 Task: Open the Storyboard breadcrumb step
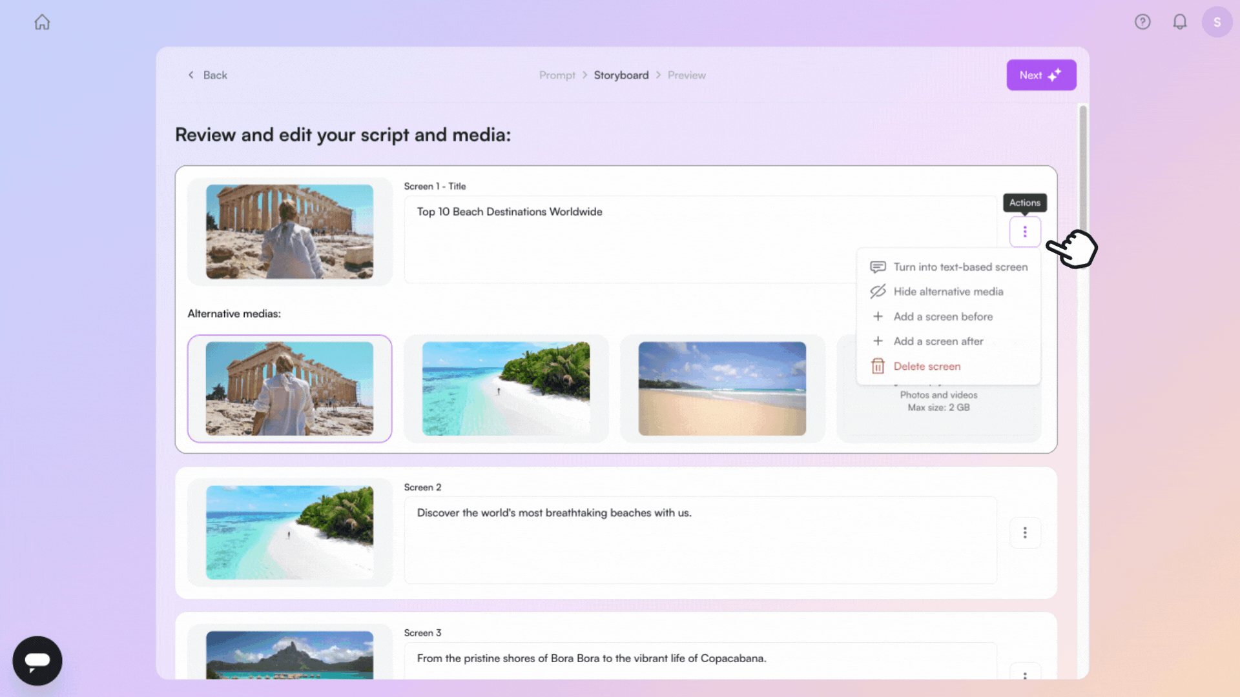pos(621,75)
